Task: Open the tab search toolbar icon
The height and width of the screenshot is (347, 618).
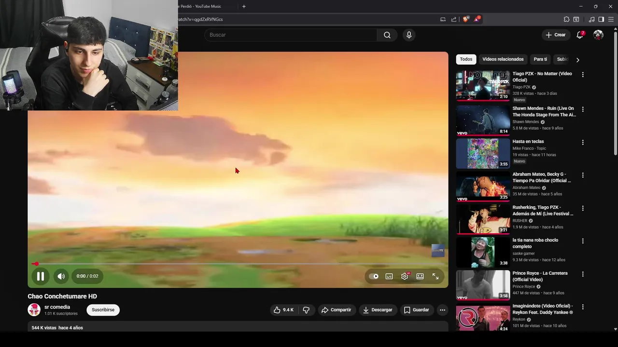Action: pos(576,19)
